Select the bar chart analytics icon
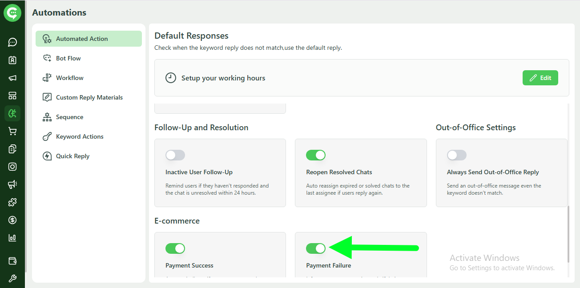Screen dimensions: 580x288 coord(12,238)
